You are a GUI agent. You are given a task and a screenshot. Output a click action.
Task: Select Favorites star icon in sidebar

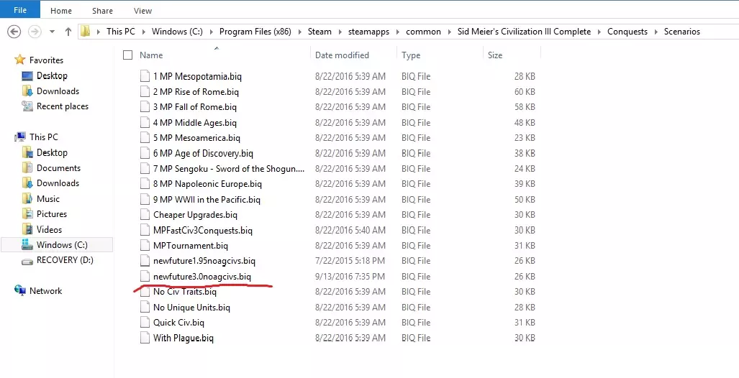click(x=20, y=60)
